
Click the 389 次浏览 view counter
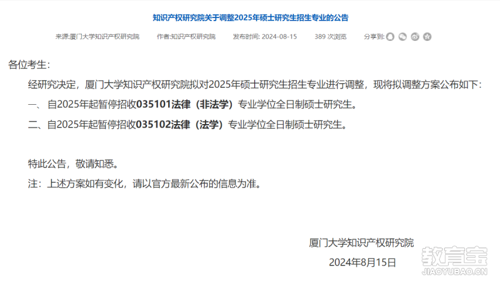pos(330,37)
